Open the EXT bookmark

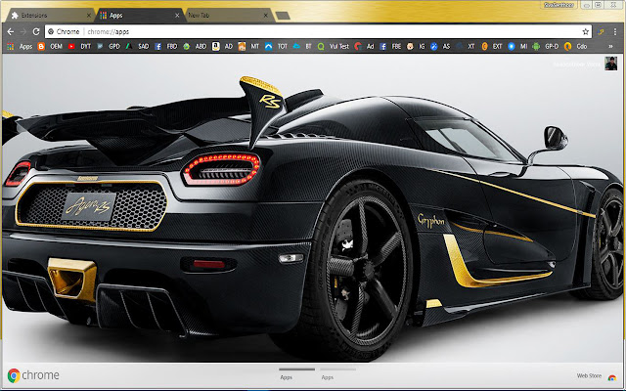click(x=492, y=47)
